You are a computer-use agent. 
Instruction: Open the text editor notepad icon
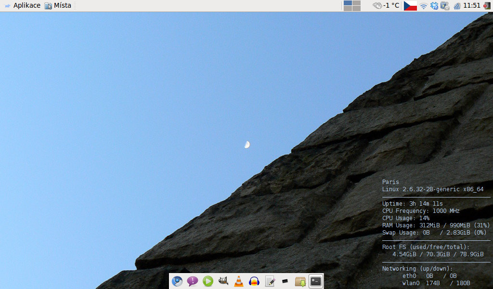pyautogui.click(x=270, y=281)
